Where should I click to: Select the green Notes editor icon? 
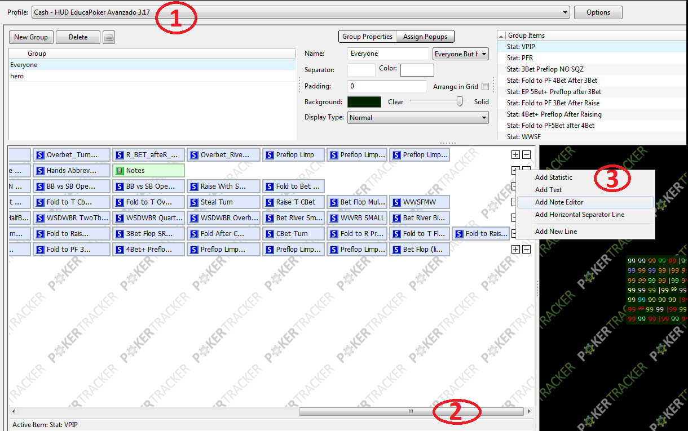pos(119,171)
